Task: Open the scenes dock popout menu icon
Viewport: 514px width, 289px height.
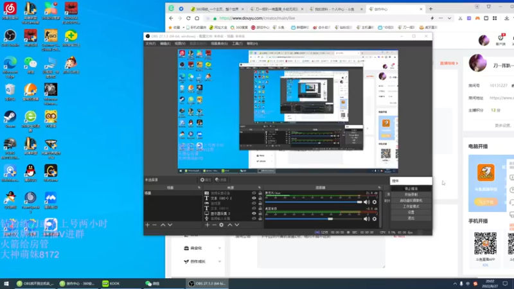Action: click(199, 188)
